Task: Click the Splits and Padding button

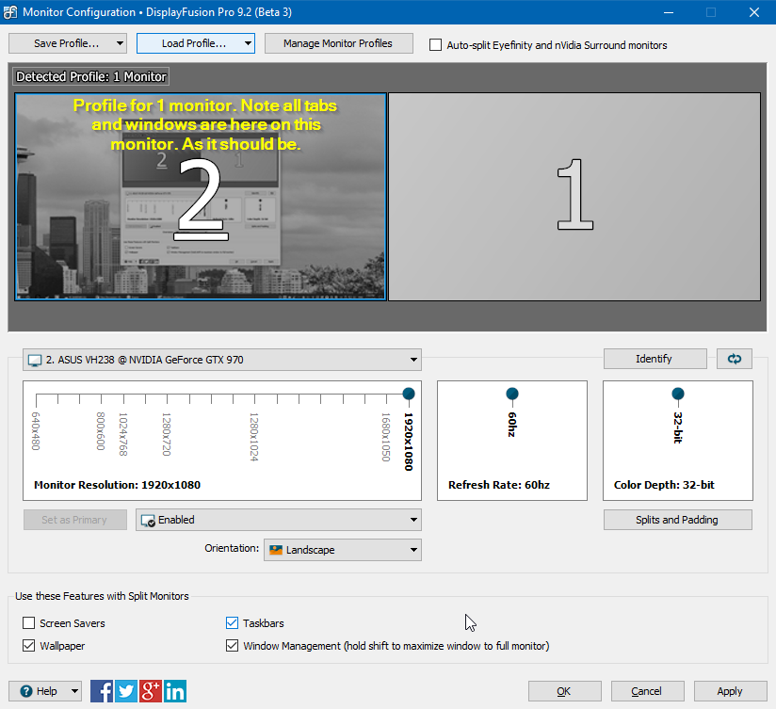Action: click(677, 520)
